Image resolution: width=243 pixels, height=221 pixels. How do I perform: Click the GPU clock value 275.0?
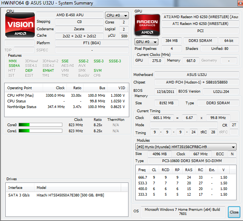[x=156, y=60]
